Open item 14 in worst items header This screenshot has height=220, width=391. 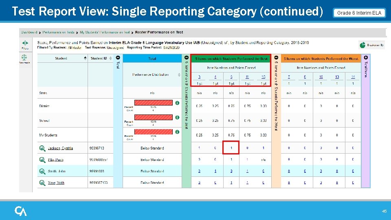(353, 77)
